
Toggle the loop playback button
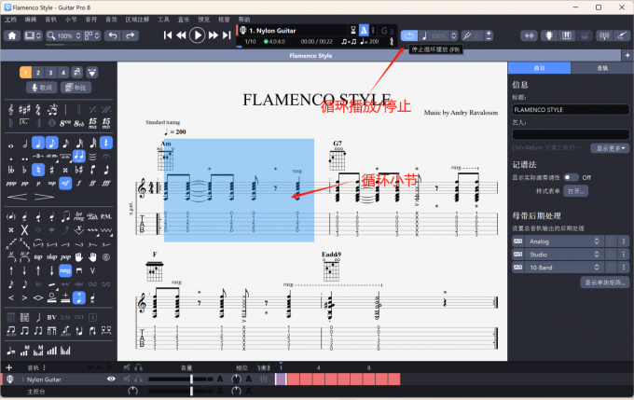(410, 35)
